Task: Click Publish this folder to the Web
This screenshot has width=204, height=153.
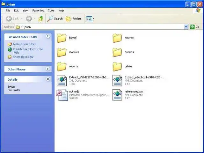Action: coord(28,51)
